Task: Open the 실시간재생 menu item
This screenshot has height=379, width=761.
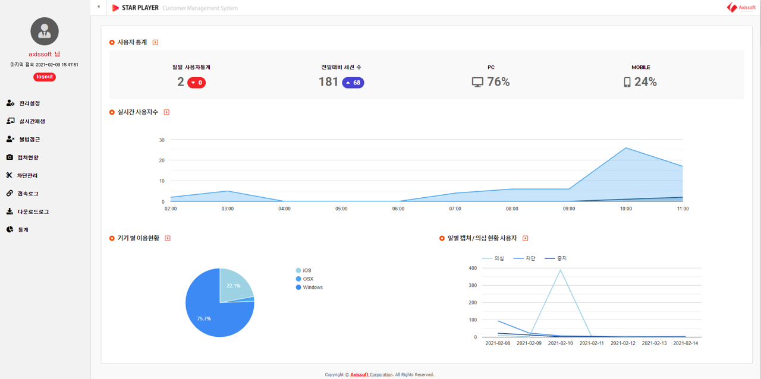Action: pos(32,121)
